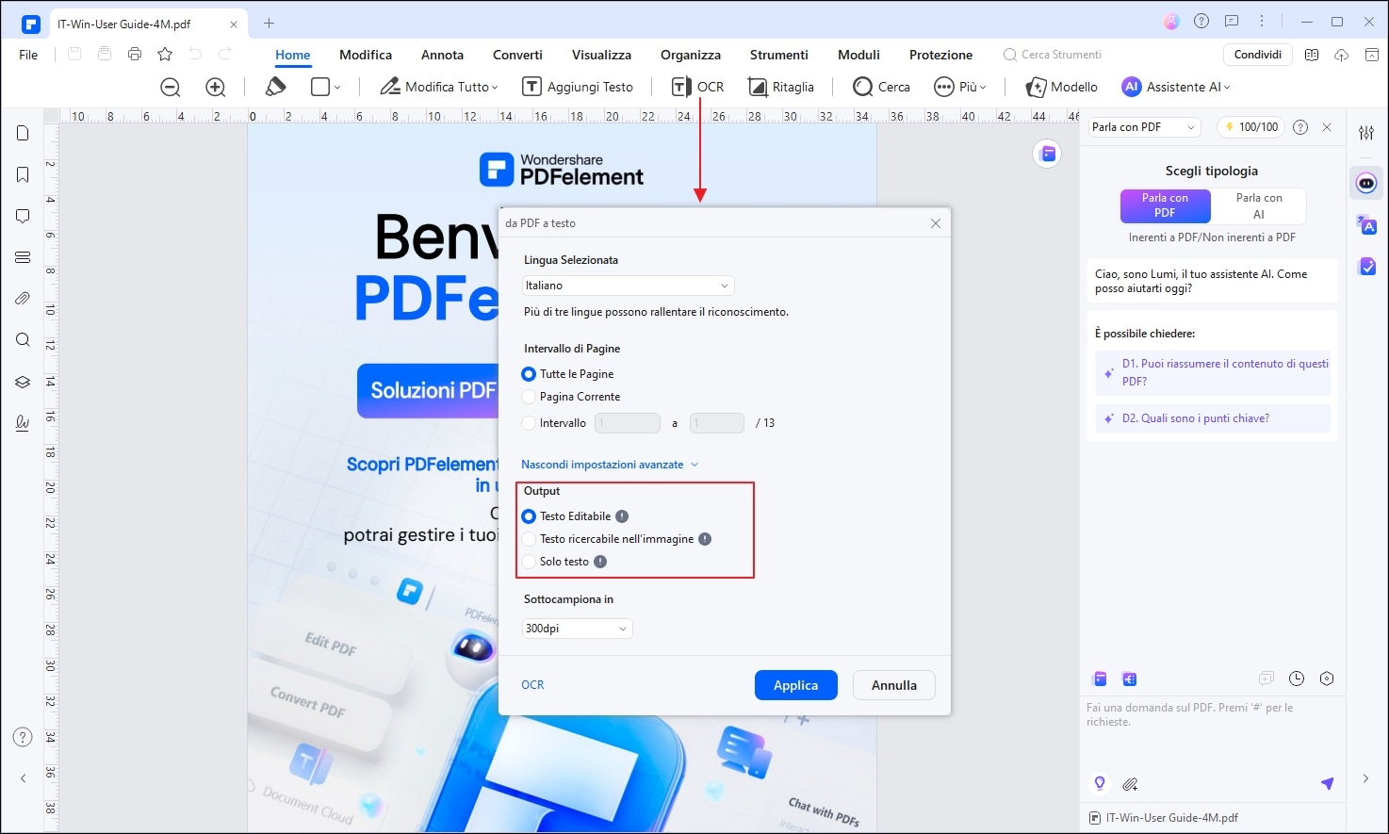Image resolution: width=1389 pixels, height=834 pixels.
Task: Click the Print icon
Action: coord(135,55)
